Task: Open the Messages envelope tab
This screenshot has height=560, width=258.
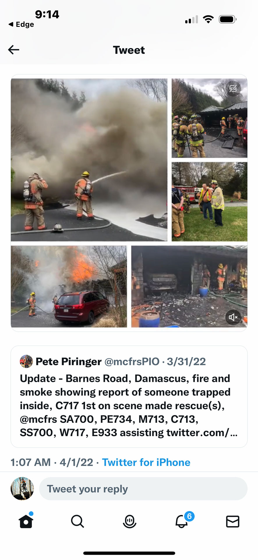Action: tap(233, 521)
